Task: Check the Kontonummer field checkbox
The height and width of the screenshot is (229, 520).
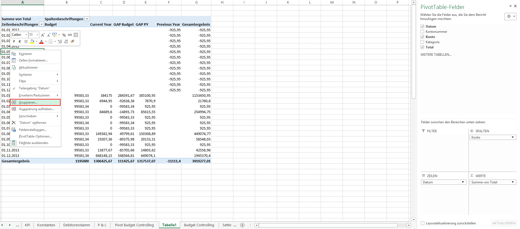Action: [422, 32]
